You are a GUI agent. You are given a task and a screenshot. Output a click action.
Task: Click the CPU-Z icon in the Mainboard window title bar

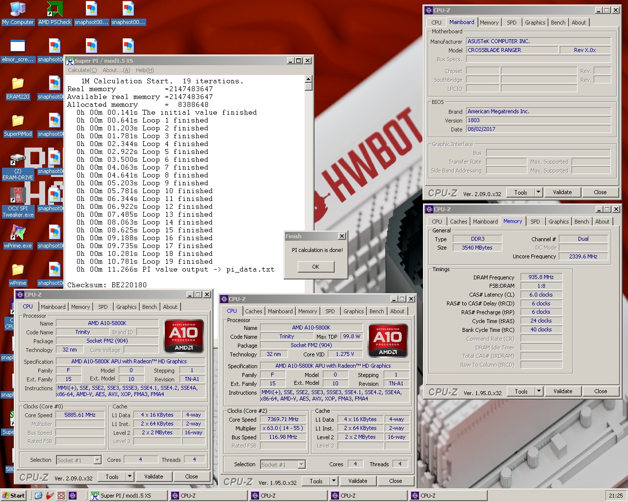click(428, 10)
